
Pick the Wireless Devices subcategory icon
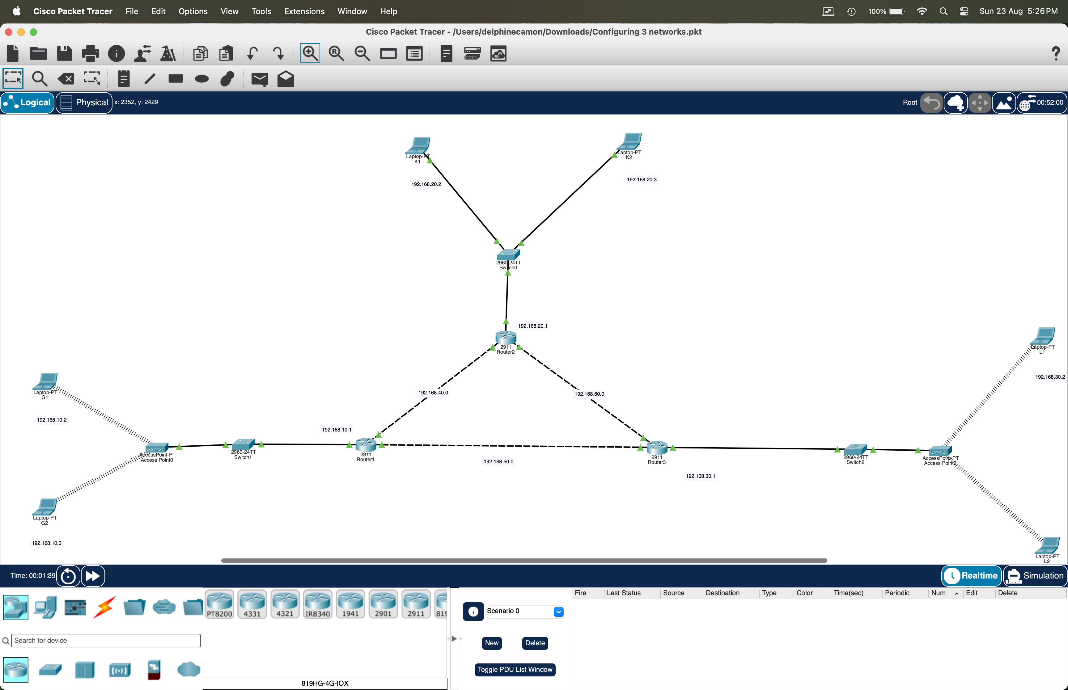(120, 670)
